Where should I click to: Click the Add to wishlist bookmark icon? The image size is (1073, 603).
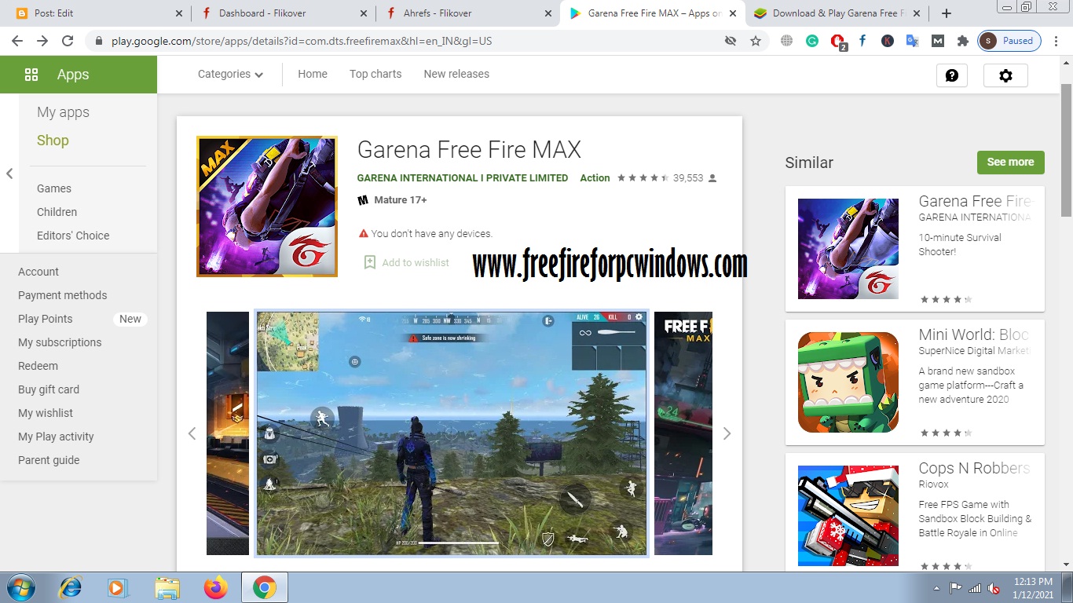click(x=370, y=262)
